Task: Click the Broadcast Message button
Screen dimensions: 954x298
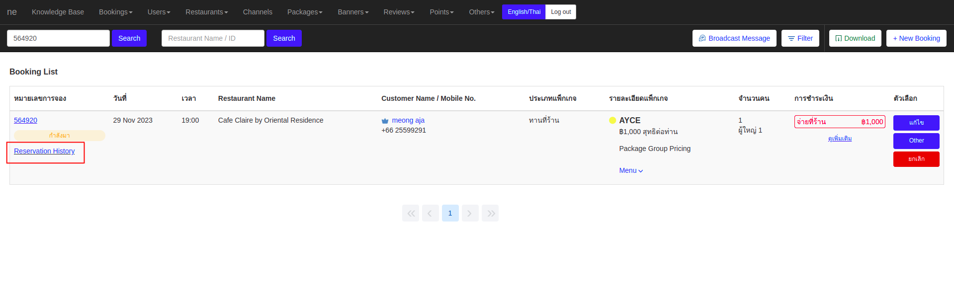Action: tap(734, 38)
